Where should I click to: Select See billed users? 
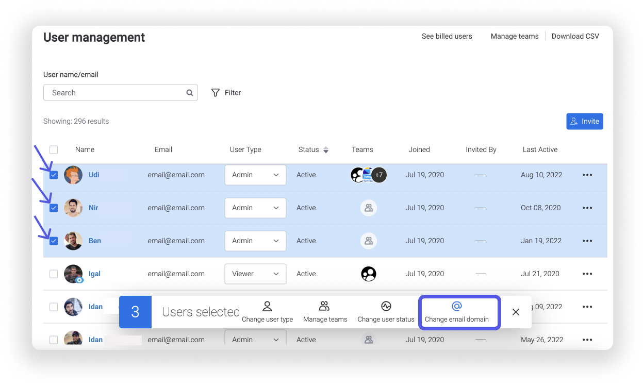(447, 36)
